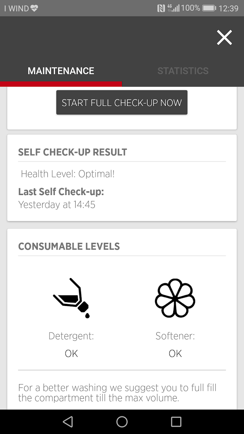This screenshot has width=244, height=434.
Task: Tap the detergent pouring icon
Action: [71, 298]
